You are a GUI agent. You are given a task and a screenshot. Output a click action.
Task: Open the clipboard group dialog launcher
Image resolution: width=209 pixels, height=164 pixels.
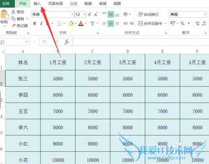[x=28, y=33]
